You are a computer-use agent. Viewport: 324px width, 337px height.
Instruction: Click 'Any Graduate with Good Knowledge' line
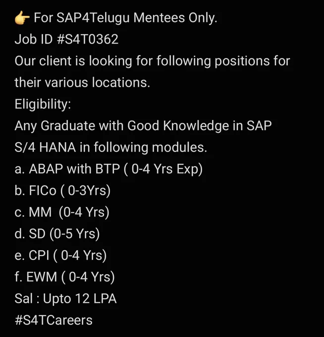[143, 126]
